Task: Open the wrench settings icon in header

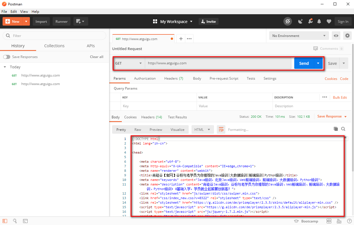Action: point(310,21)
